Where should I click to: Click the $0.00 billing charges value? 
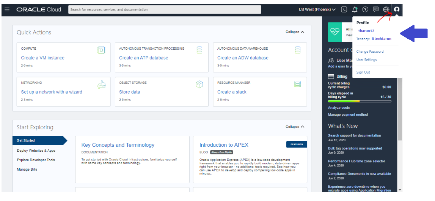(387, 87)
